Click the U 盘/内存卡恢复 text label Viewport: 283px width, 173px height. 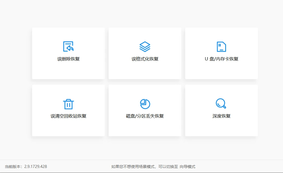(221, 59)
